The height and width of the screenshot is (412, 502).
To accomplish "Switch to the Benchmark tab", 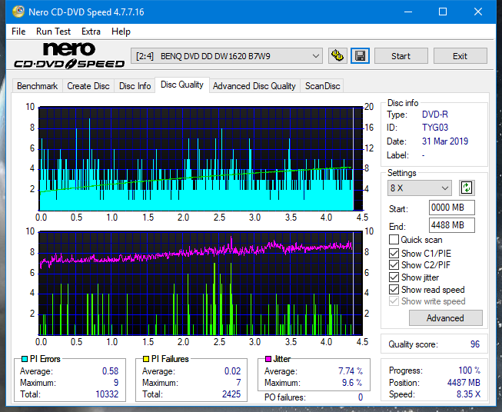I will pos(37,86).
